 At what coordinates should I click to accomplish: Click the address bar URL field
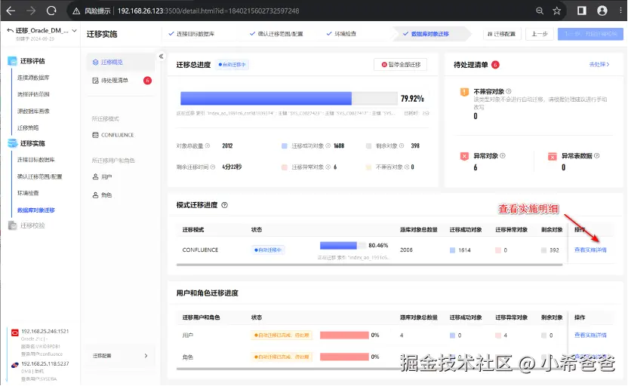(x=208, y=11)
